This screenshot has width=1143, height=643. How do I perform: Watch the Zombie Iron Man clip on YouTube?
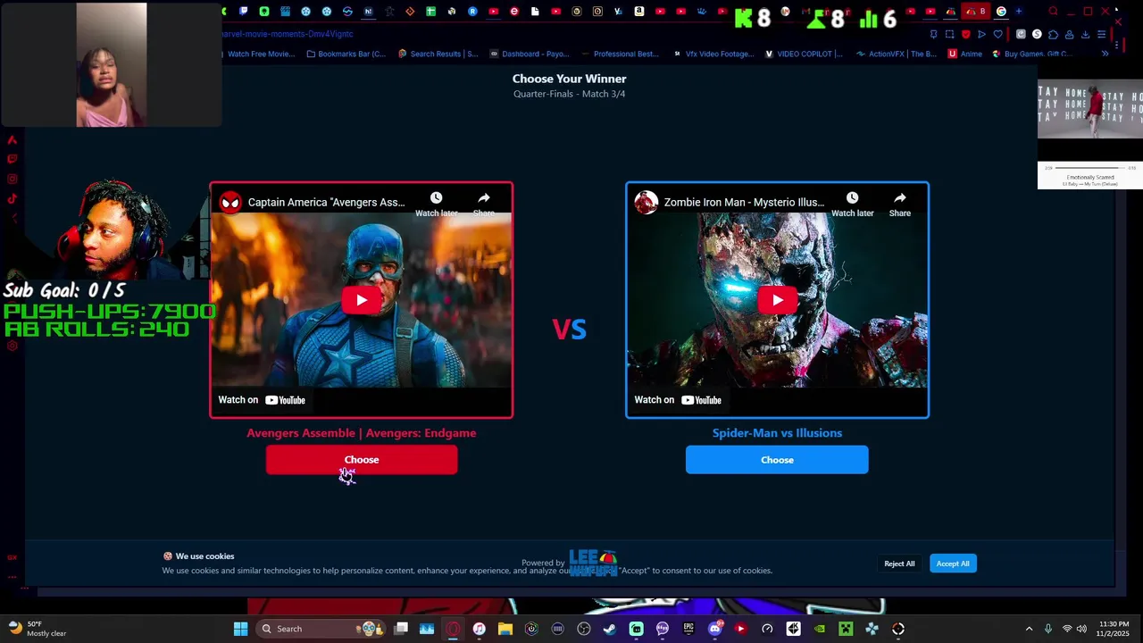click(678, 400)
